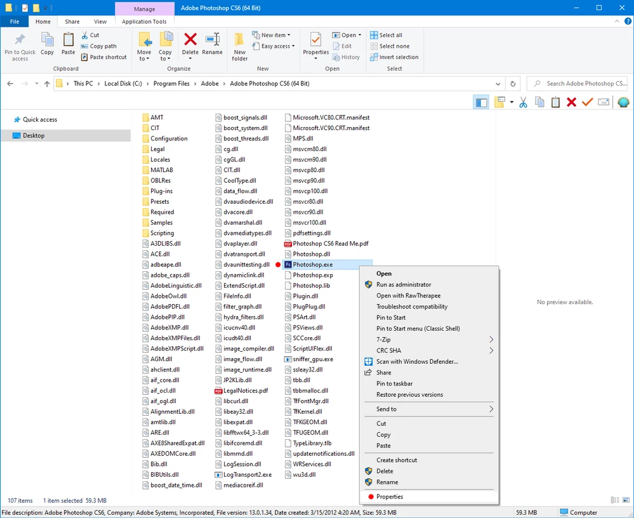Click the Search Adobe Photoshop search box
Screen dimensions: 634x518
tap(578, 84)
